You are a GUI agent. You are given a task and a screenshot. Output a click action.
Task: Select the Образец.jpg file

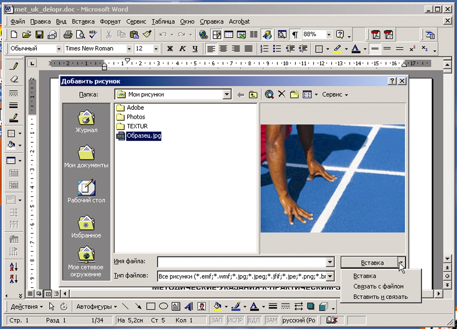point(139,136)
